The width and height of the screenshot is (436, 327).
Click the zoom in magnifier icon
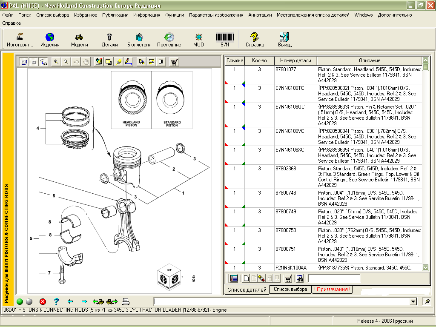tap(56, 62)
